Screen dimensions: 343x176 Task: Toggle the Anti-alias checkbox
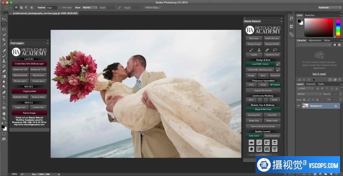coord(60,8)
